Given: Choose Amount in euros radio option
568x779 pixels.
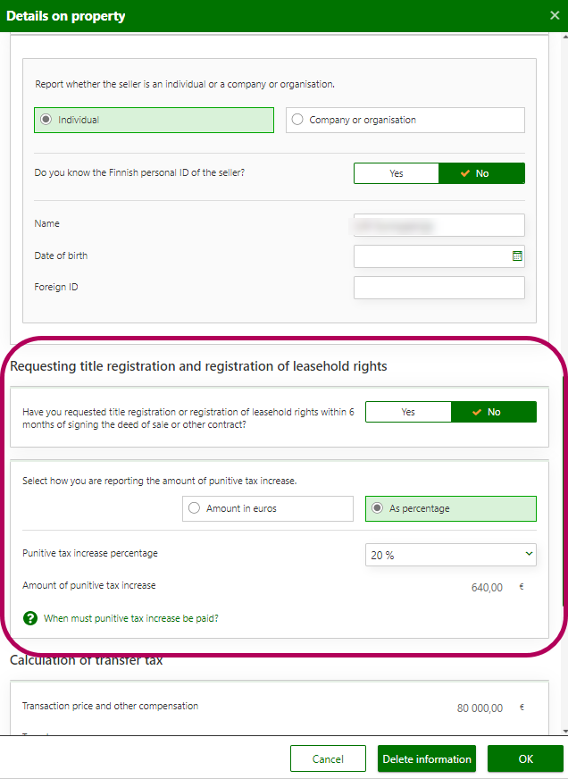Looking at the screenshot, I should 193,508.
